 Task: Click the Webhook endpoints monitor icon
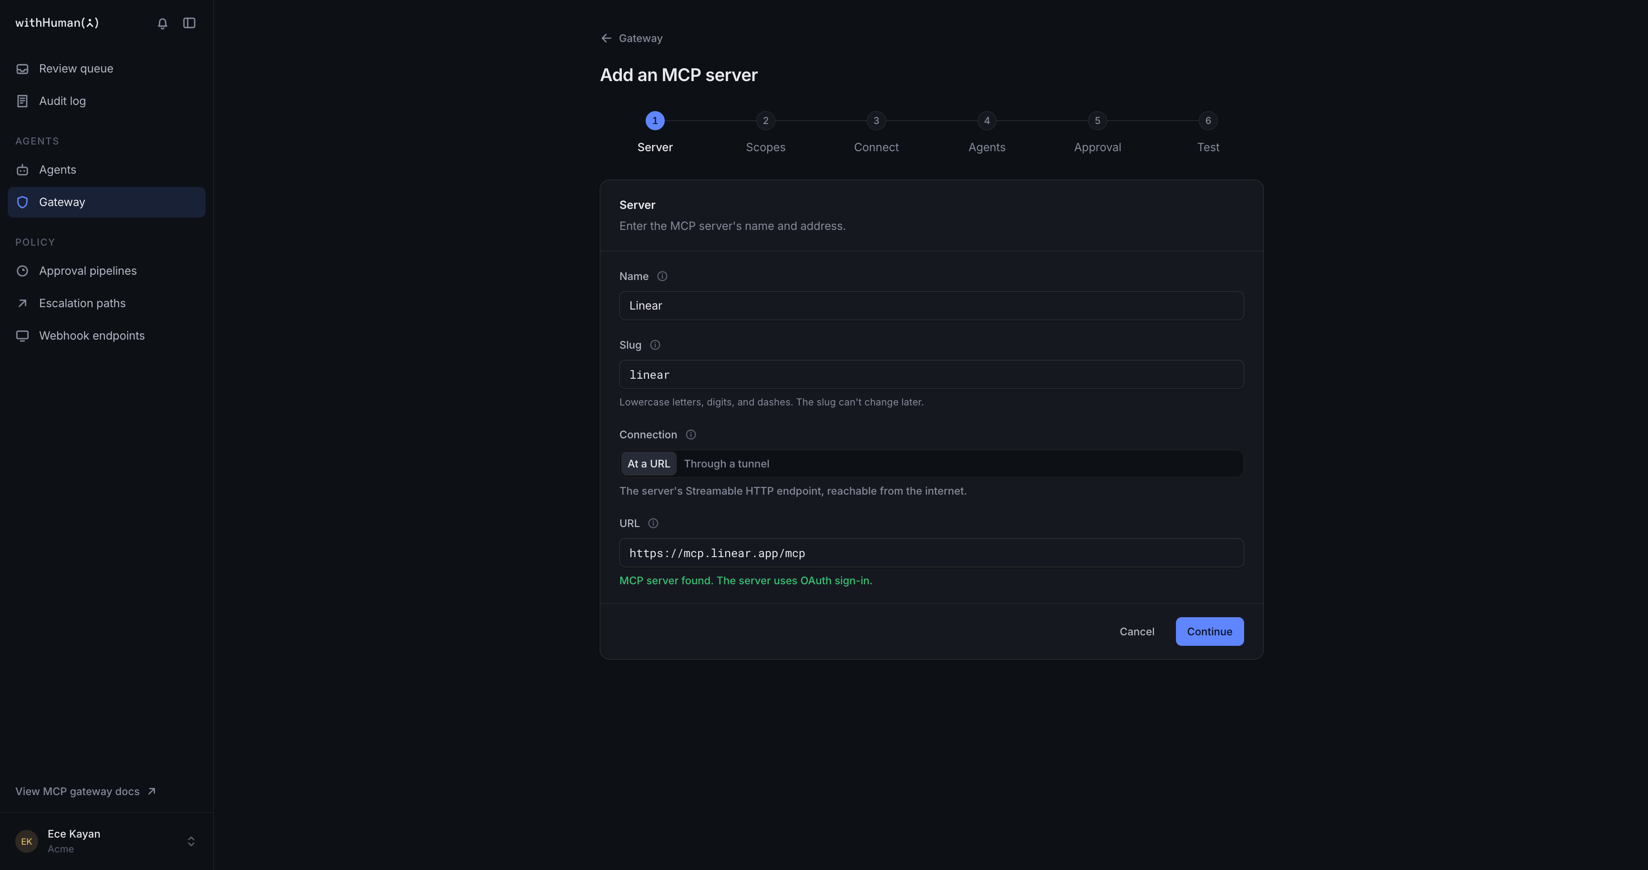click(x=22, y=336)
